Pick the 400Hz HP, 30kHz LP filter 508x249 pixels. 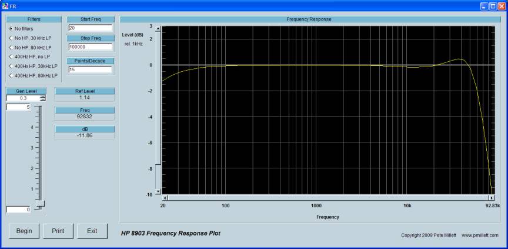[11, 66]
